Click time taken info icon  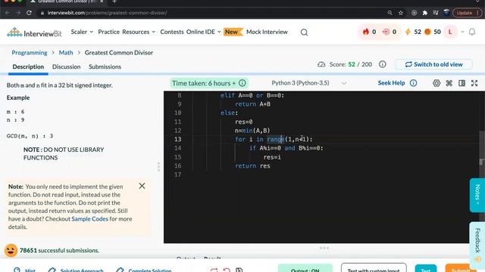(x=242, y=83)
